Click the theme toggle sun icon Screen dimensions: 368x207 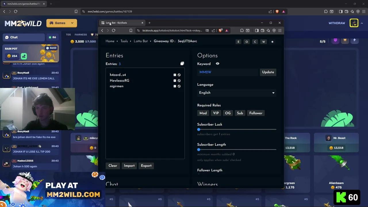point(272,42)
